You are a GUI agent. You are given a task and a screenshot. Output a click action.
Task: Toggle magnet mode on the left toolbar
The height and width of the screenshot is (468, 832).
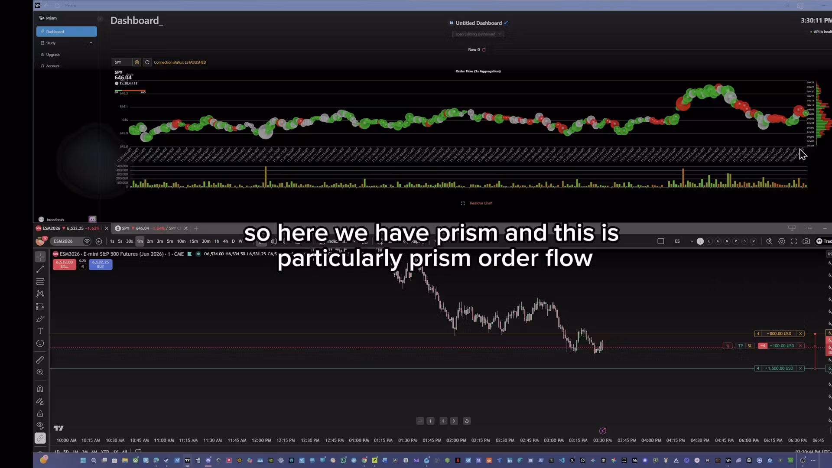pyautogui.click(x=40, y=389)
